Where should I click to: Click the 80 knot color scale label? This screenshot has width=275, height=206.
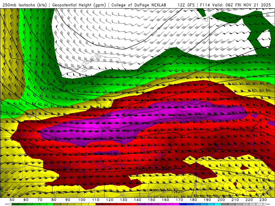[54, 200]
